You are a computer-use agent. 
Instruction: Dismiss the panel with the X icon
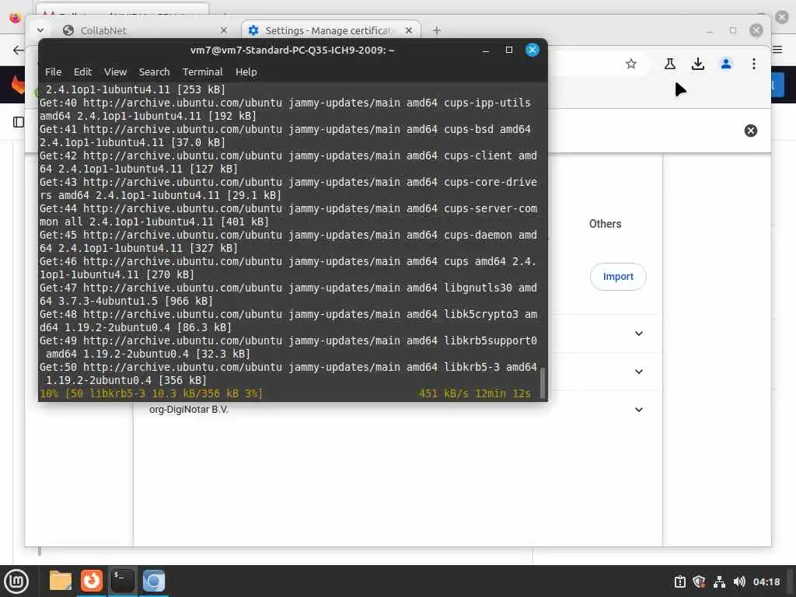(750, 131)
